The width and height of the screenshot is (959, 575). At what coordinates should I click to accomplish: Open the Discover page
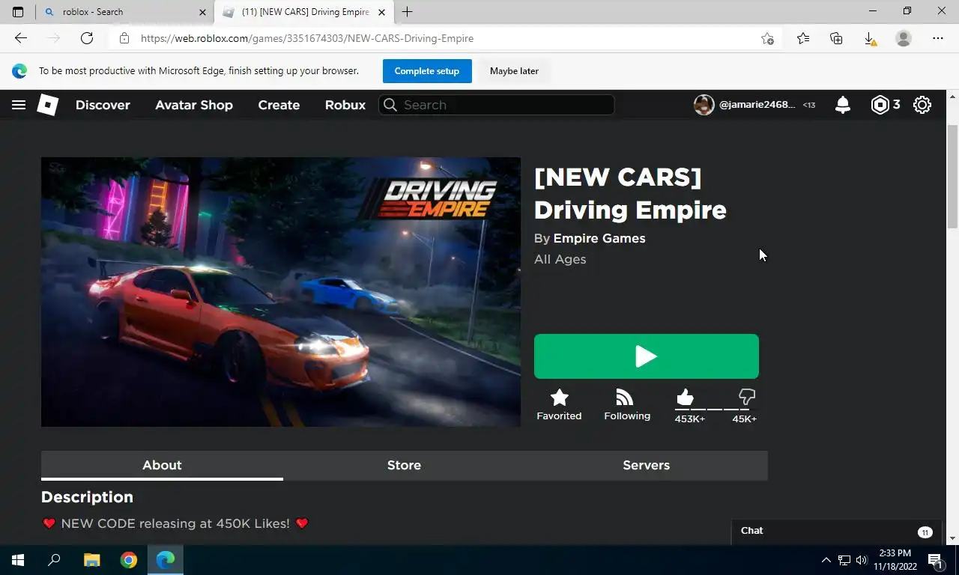click(103, 105)
